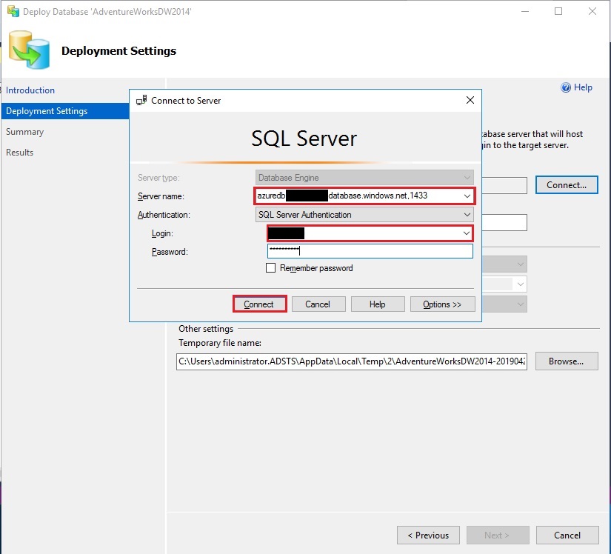The image size is (611, 554).
Task: Close the Deploy Database window
Action: tap(592, 11)
